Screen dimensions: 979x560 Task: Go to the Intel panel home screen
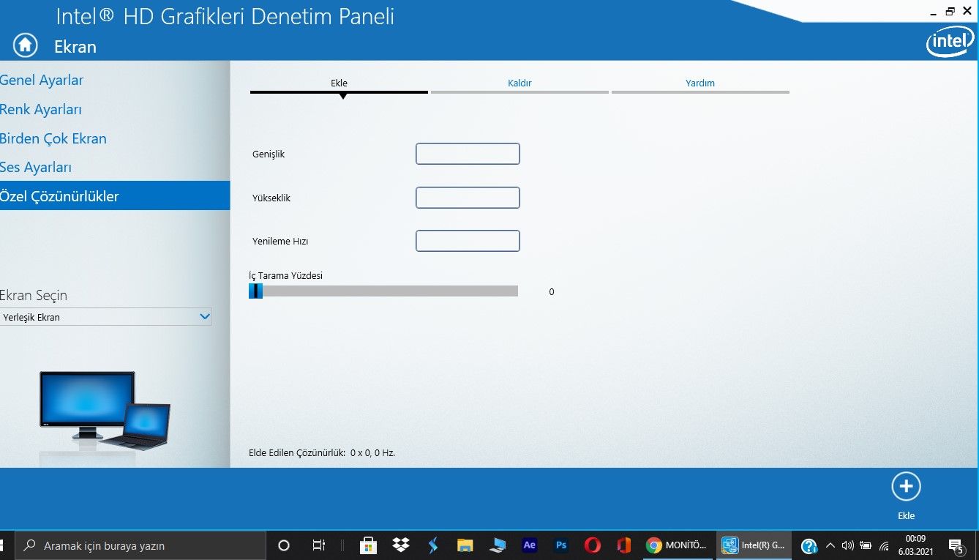click(x=25, y=45)
